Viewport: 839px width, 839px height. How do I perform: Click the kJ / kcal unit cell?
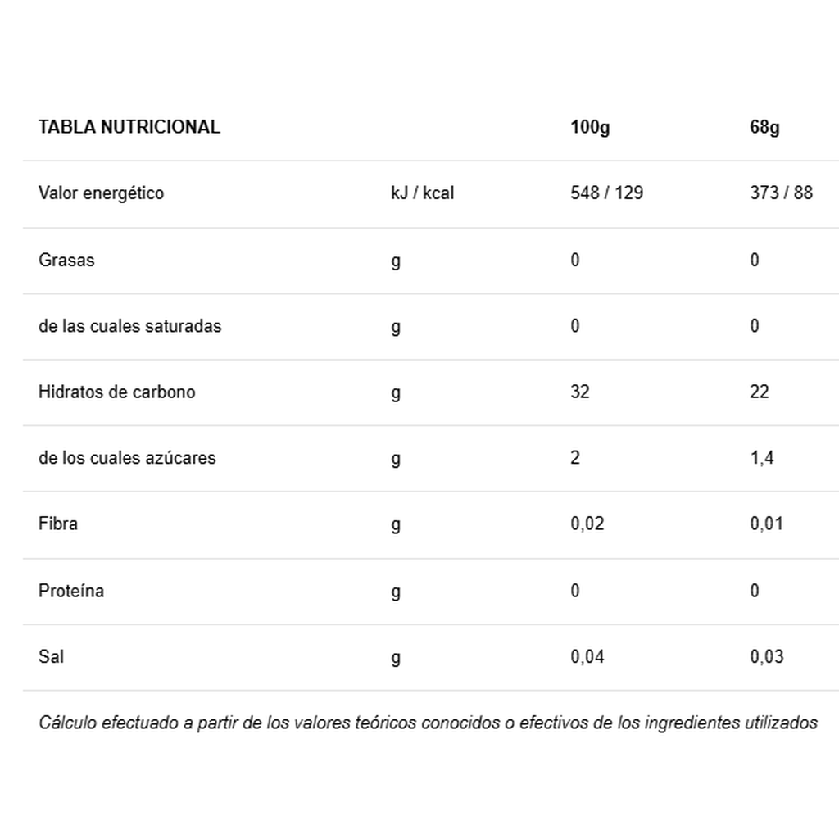[422, 193]
